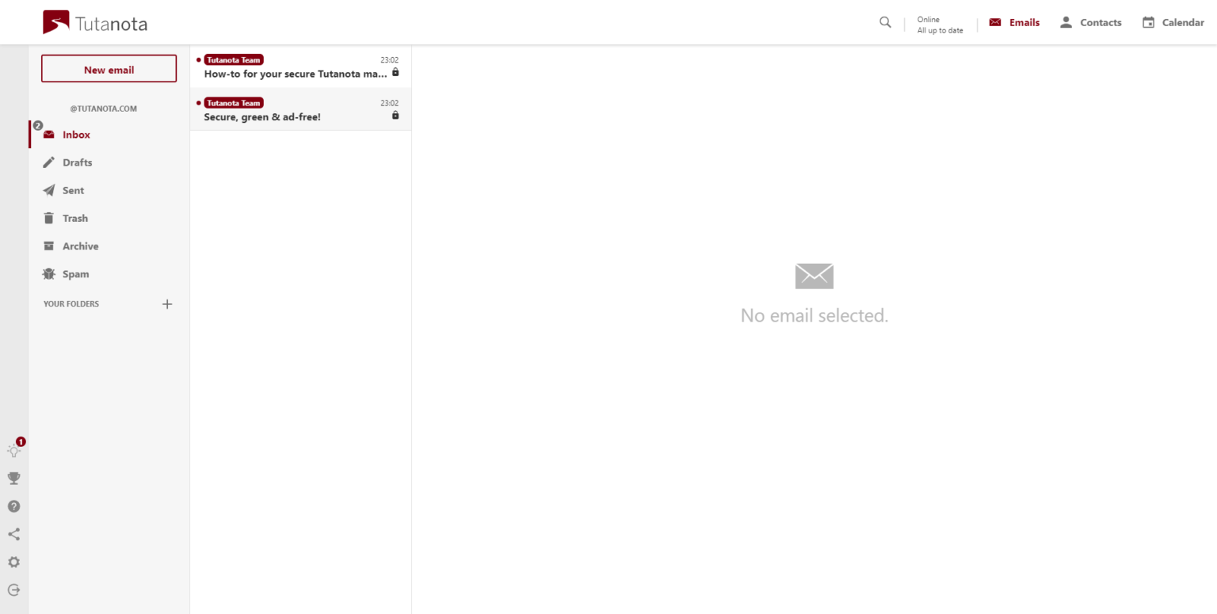Switch to the Calendar view
The height and width of the screenshot is (614, 1217).
[x=1173, y=22]
